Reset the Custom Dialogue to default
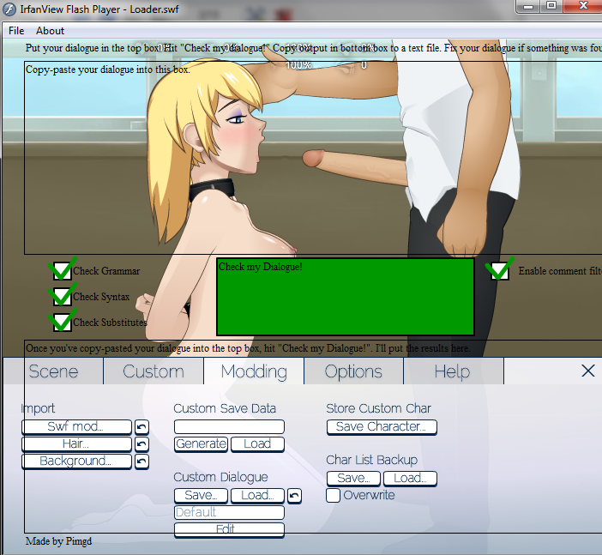602x555 pixels. [294, 496]
